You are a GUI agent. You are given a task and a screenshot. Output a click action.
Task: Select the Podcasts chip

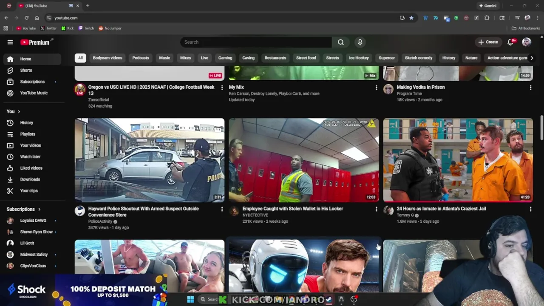click(141, 58)
